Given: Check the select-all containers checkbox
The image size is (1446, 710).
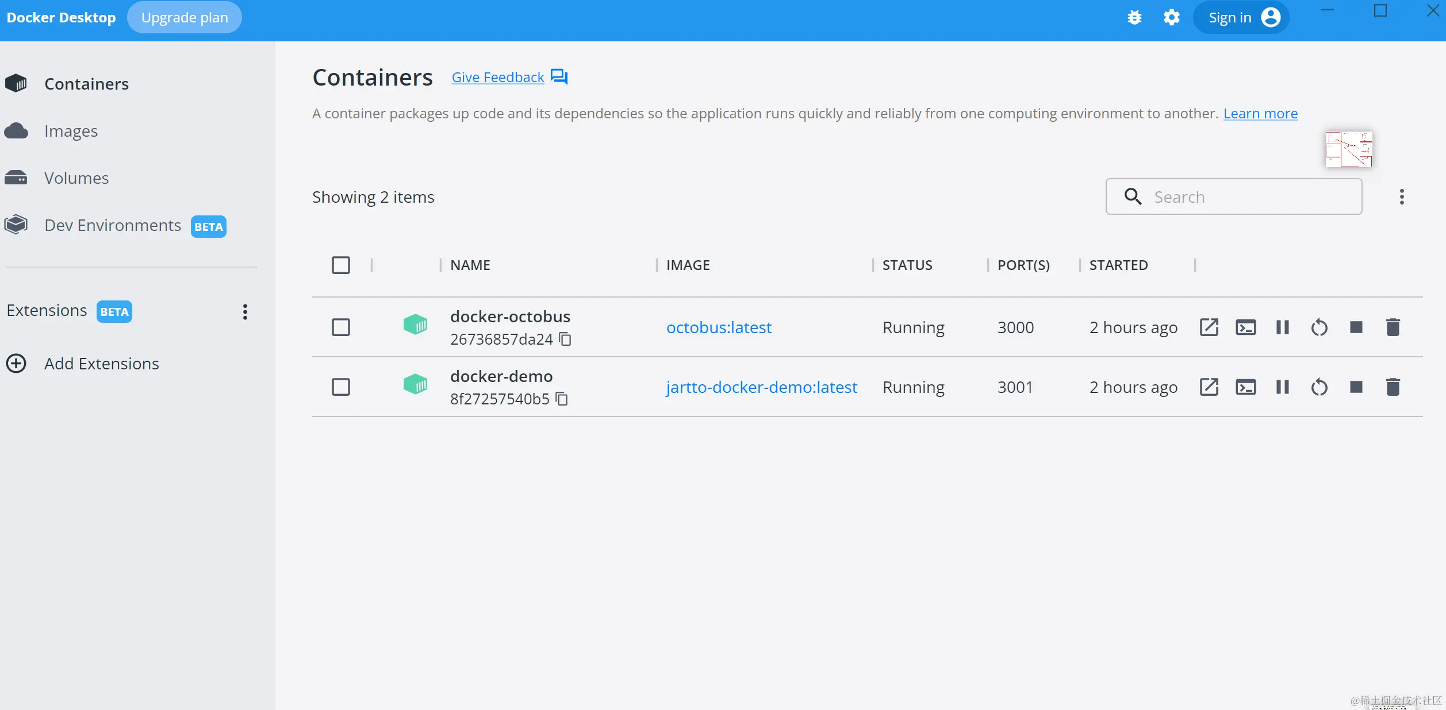Looking at the screenshot, I should coord(341,265).
